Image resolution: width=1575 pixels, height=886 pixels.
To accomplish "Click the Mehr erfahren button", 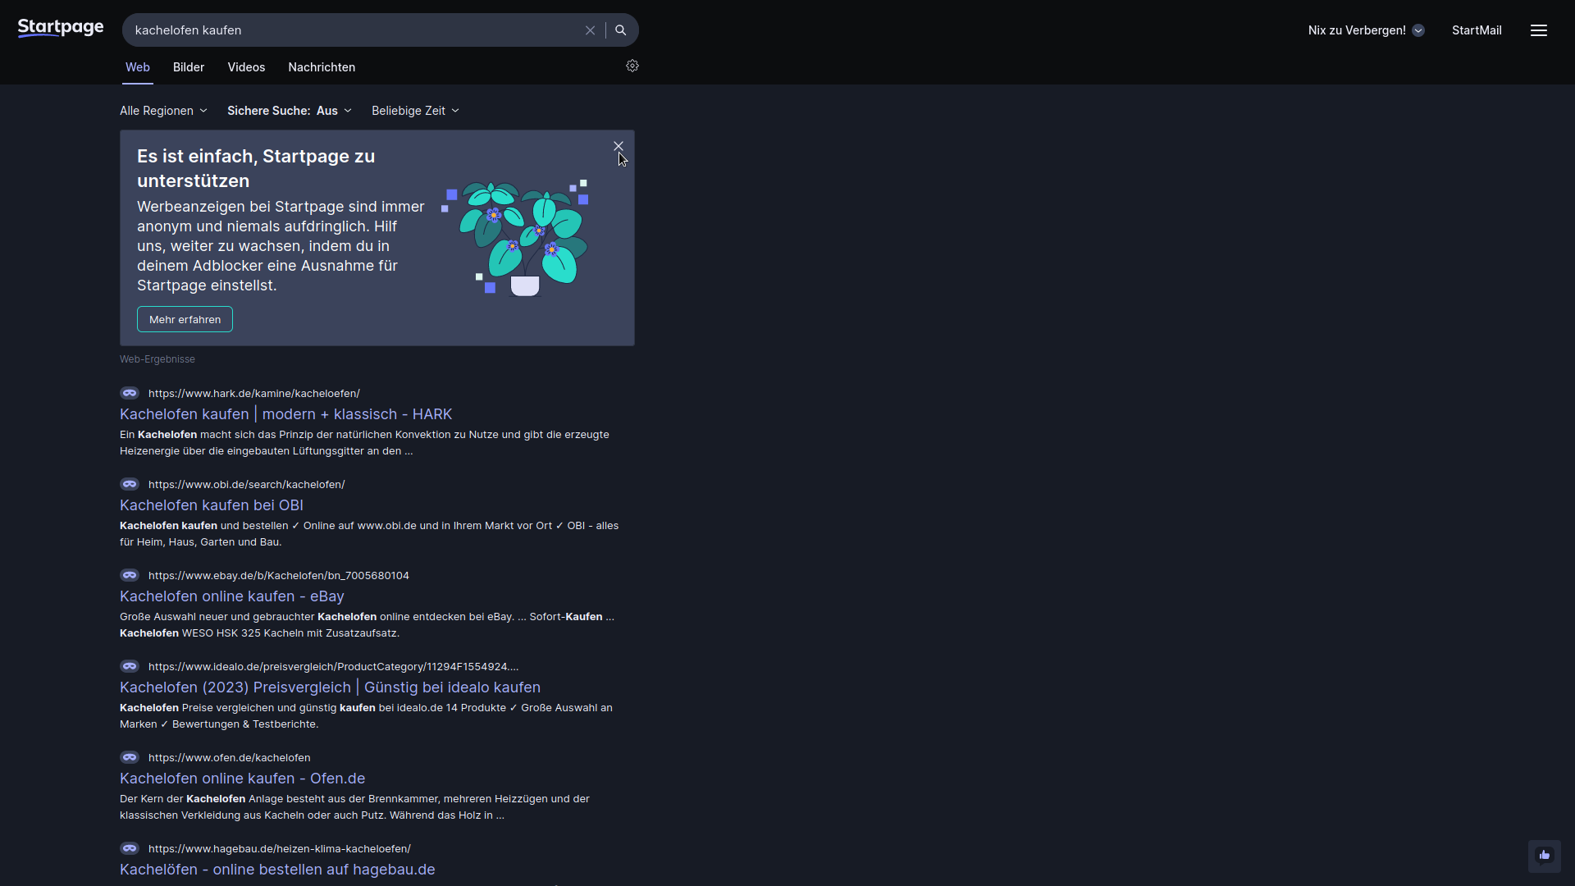I will point(185,319).
